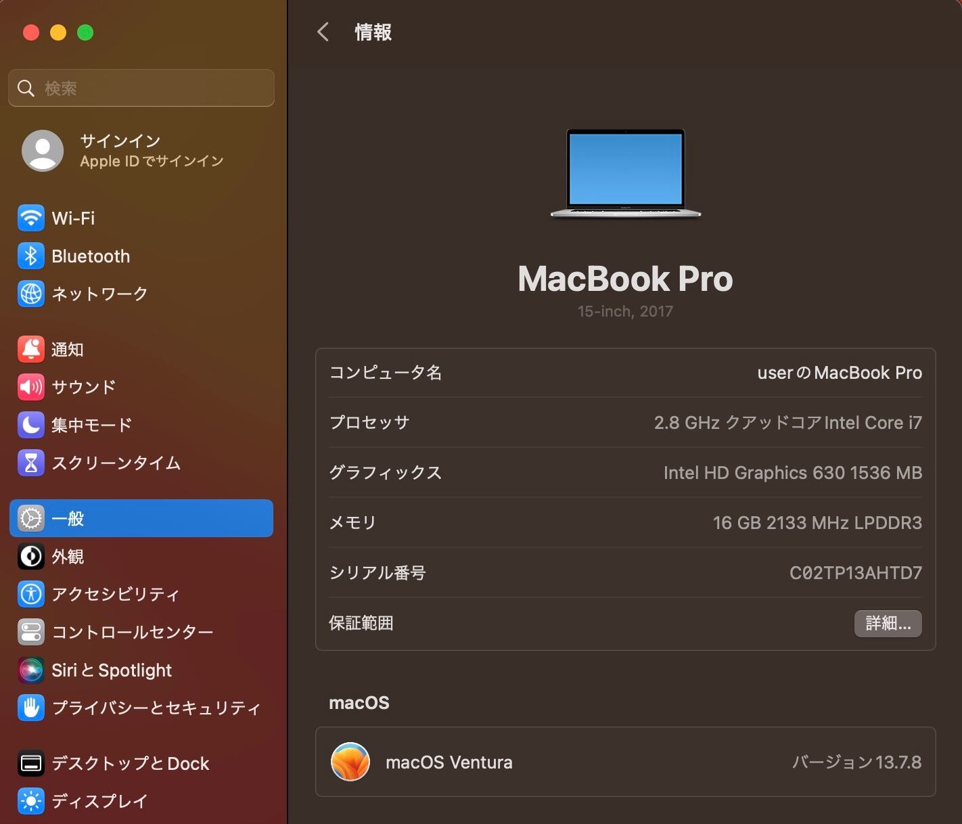Click serial number C02TP13AHTD7
The image size is (962, 824).
click(x=856, y=573)
